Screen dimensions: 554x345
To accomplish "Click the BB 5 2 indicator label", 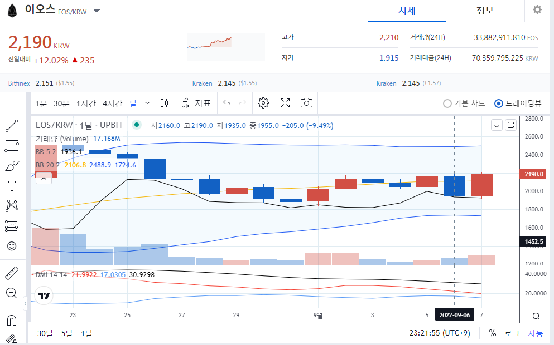I will (x=46, y=152).
